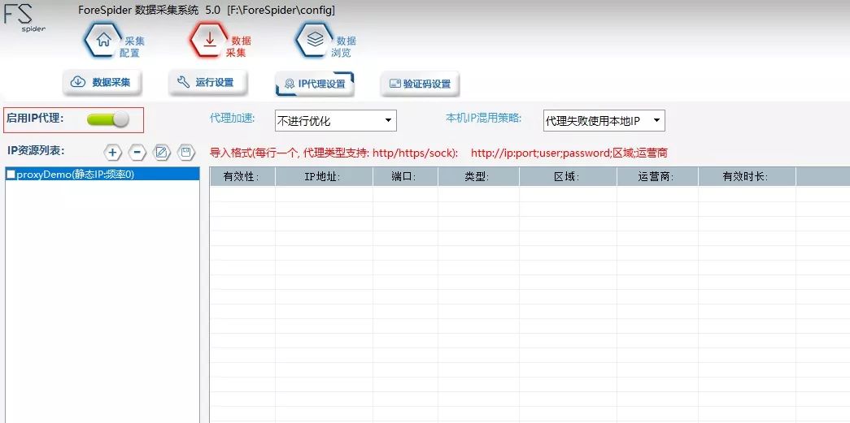The height and width of the screenshot is (423, 850).
Task: Click the FS spider logo
Action: click(x=25, y=19)
